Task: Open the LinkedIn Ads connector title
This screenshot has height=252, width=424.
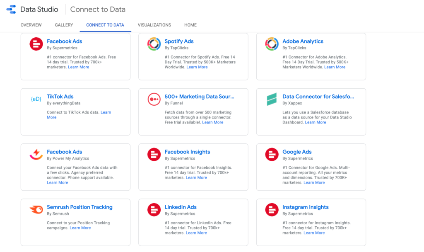Action: pyautogui.click(x=181, y=207)
